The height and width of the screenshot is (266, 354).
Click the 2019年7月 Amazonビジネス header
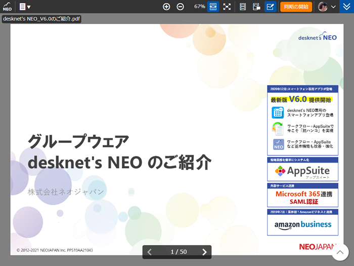(302, 212)
